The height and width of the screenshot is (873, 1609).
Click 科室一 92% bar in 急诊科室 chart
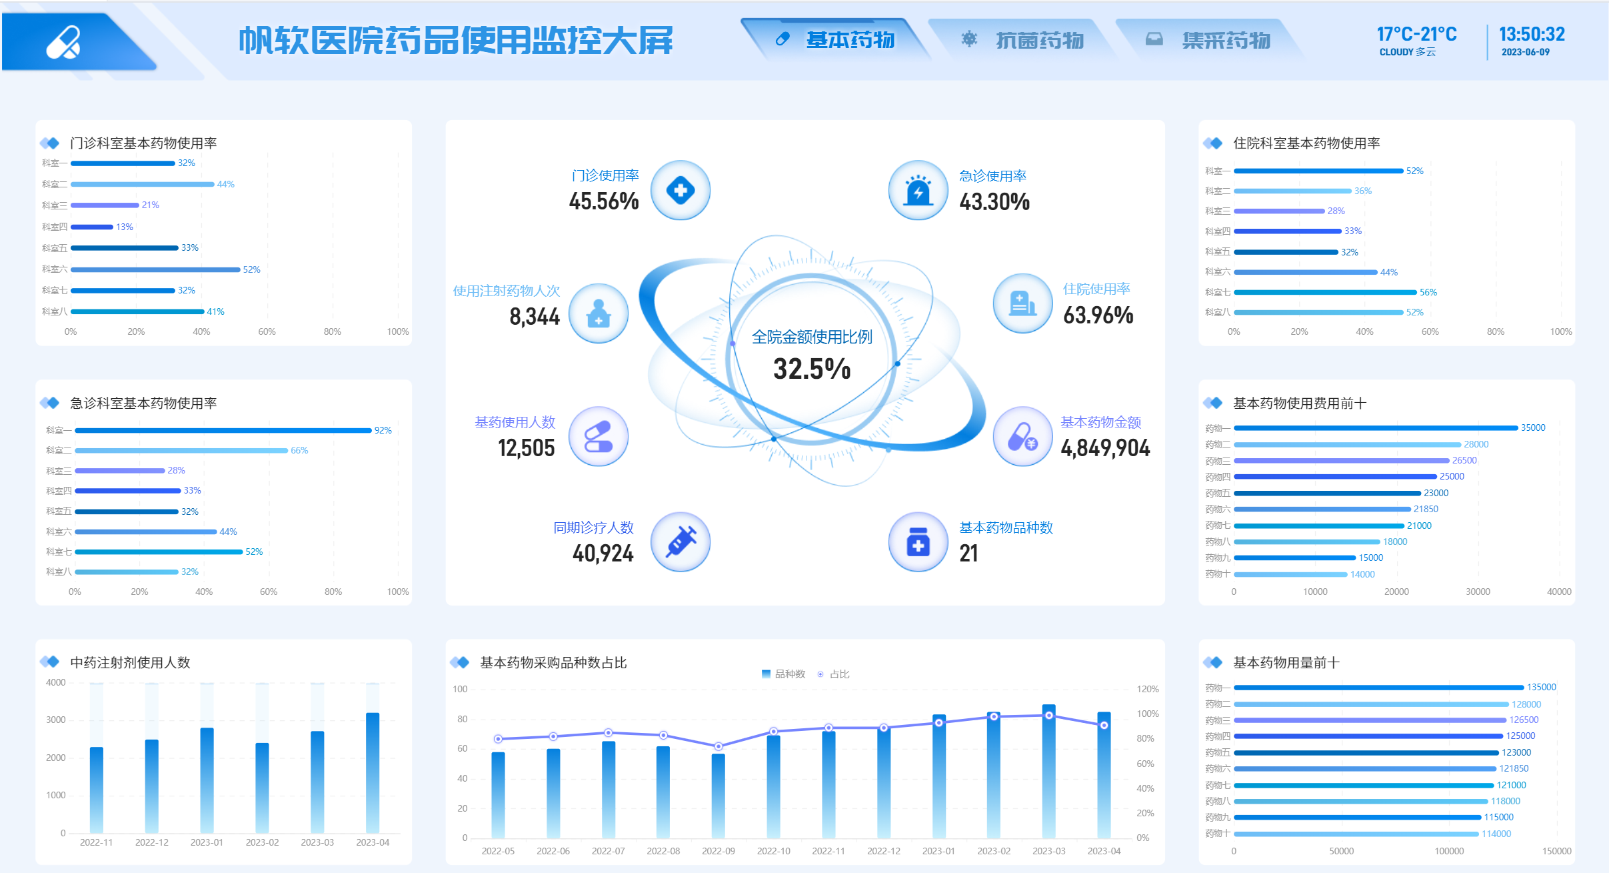tap(223, 431)
